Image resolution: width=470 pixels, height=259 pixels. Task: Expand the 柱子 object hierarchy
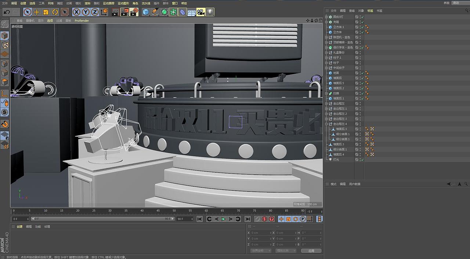[326, 62]
